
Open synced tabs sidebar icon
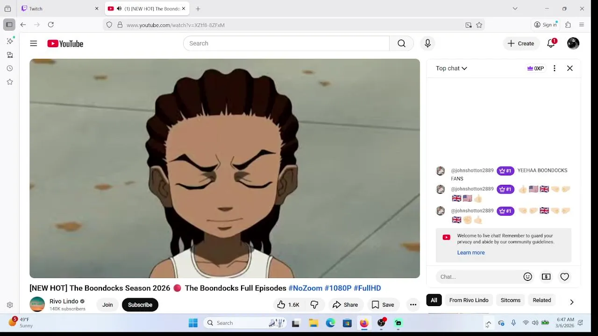point(10,55)
